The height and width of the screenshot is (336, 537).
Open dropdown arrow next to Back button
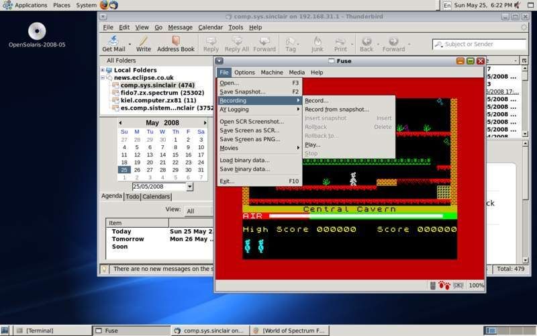point(378,44)
